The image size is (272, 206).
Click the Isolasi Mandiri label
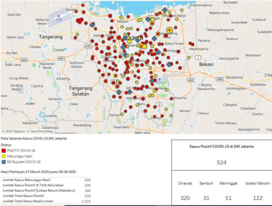pos(258,183)
